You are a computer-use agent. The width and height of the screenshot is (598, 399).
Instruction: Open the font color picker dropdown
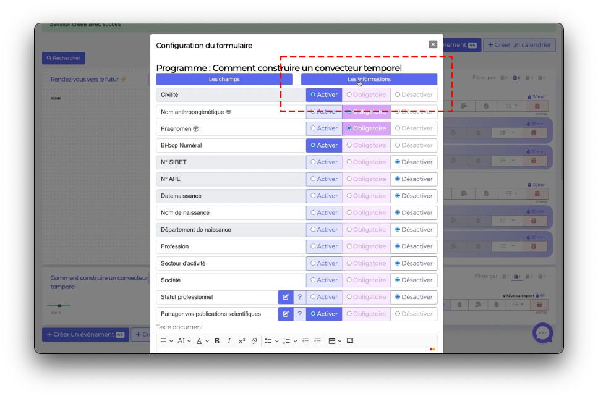(202, 341)
